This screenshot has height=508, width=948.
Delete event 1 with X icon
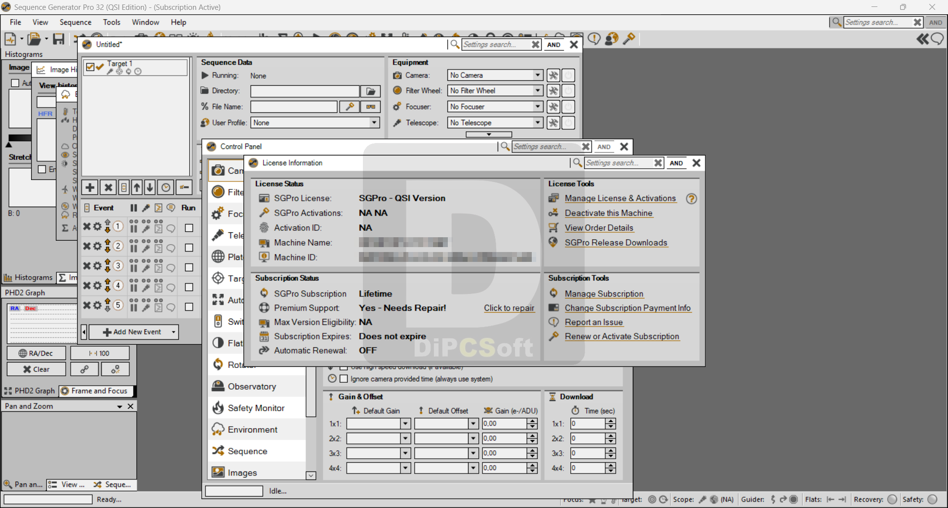[86, 227]
